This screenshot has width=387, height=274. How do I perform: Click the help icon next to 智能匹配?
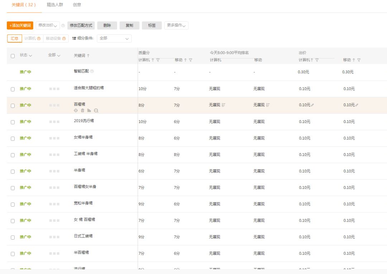coord(92,71)
